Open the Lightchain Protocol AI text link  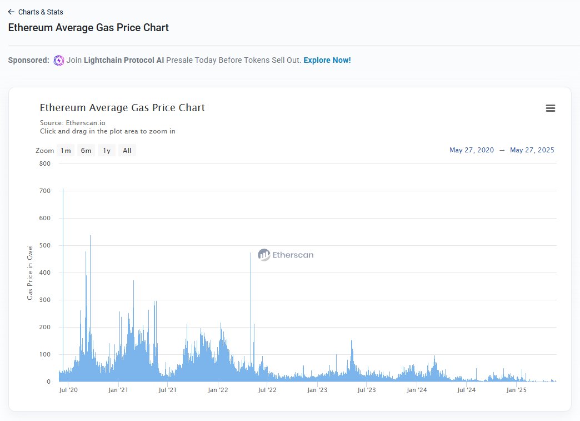pyautogui.click(x=123, y=60)
